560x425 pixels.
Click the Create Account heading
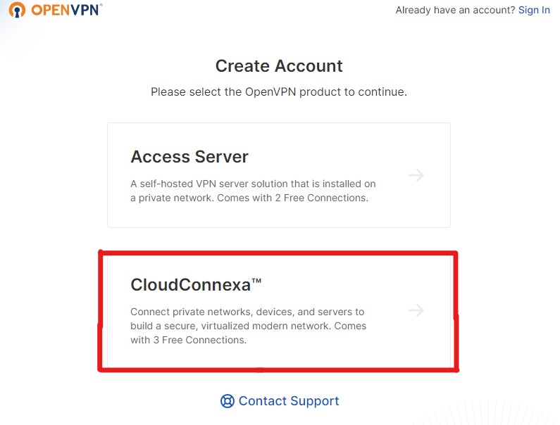pos(279,66)
